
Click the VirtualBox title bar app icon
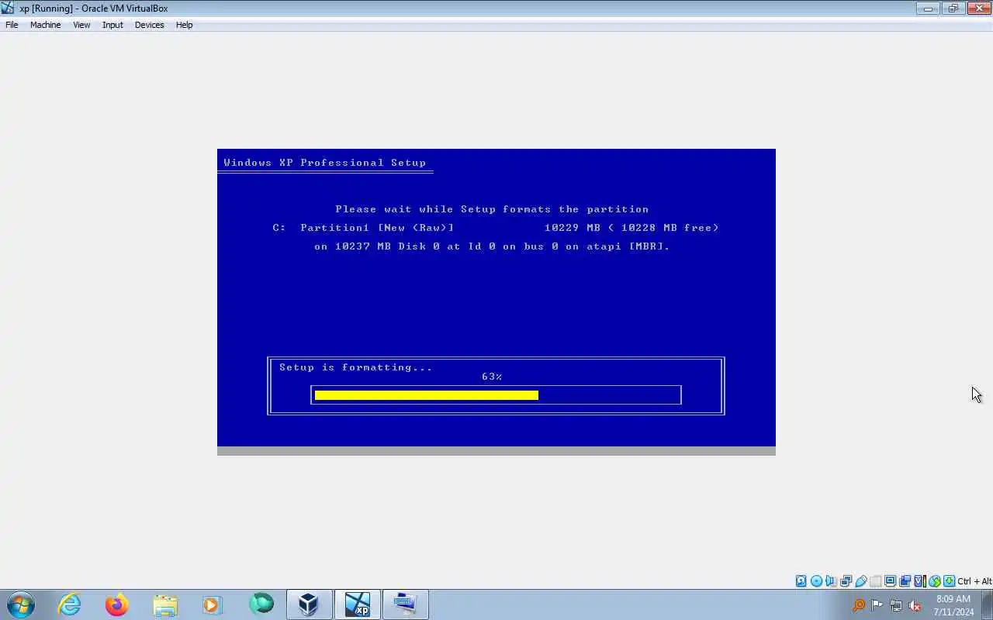9,8
